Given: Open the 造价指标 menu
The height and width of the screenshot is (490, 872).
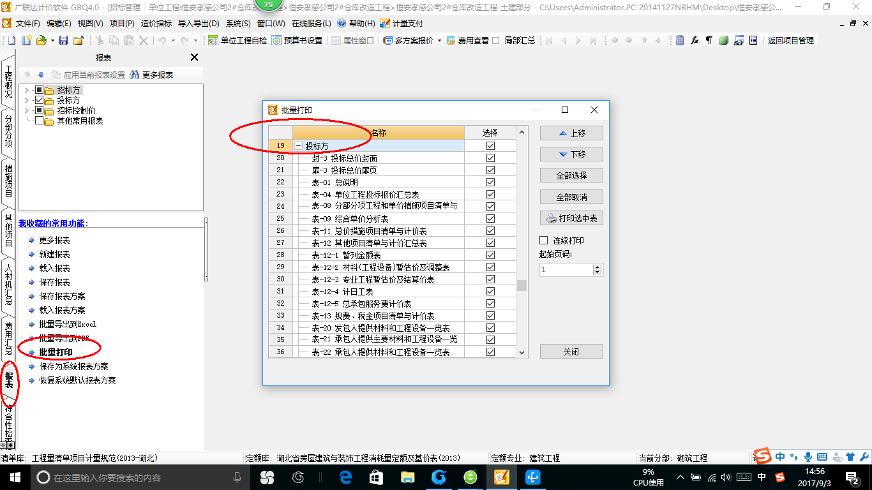Looking at the screenshot, I should click(x=156, y=23).
